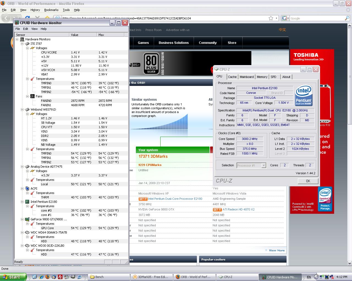Open the History menu in Firefox
The width and height of the screenshot is (352, 281).
pos(35,10)
